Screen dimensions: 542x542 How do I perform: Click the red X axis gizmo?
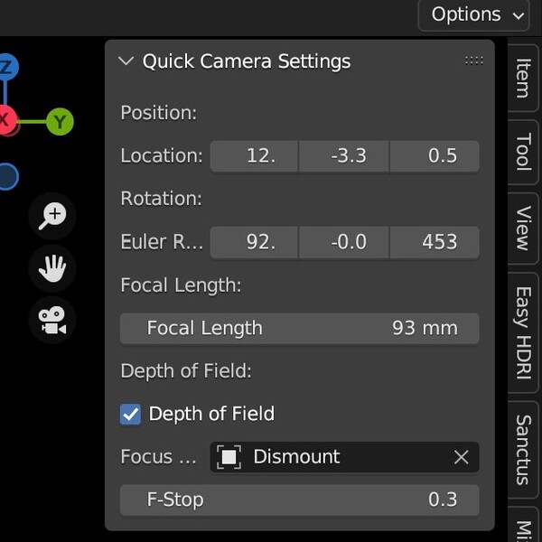(x=5, y=120)
